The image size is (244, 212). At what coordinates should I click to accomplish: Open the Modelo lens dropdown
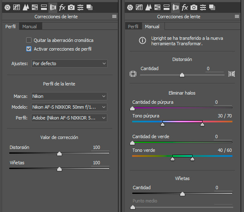[69, 107]
